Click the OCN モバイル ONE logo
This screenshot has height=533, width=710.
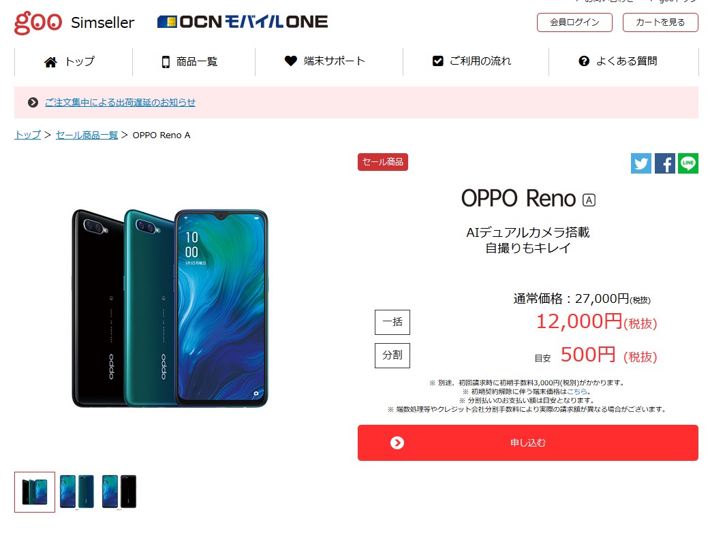(x=243, y=22)
